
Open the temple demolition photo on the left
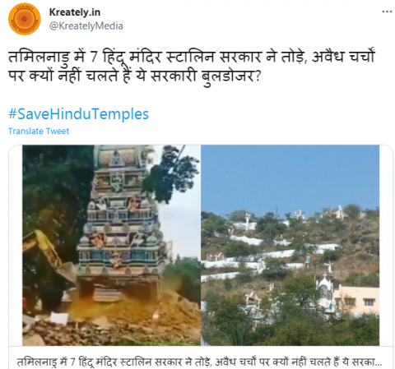click(111, 245)
